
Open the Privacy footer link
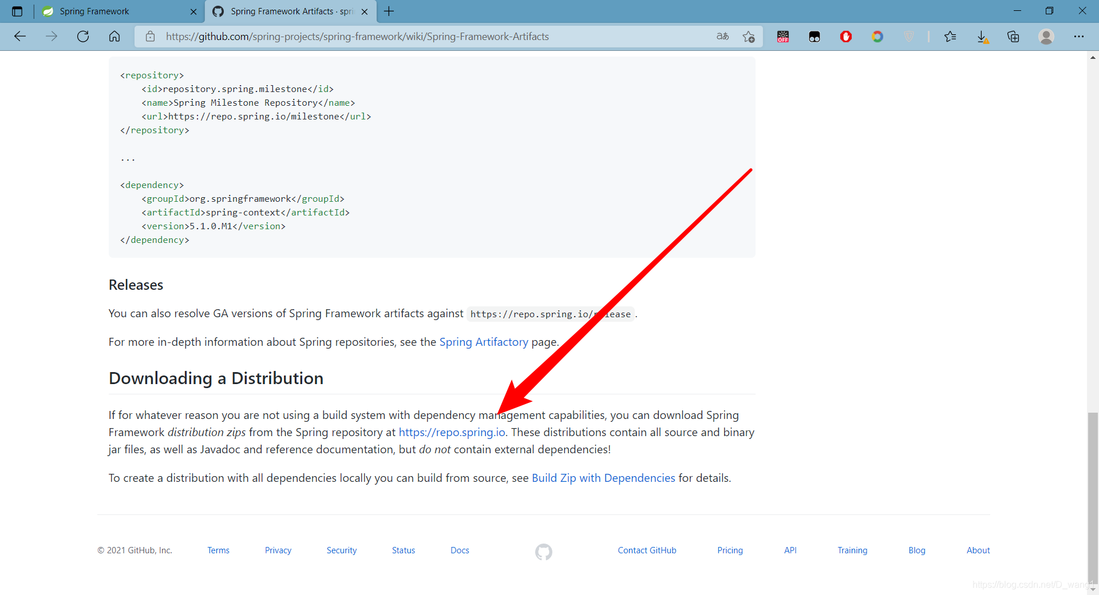pos(278,550)
